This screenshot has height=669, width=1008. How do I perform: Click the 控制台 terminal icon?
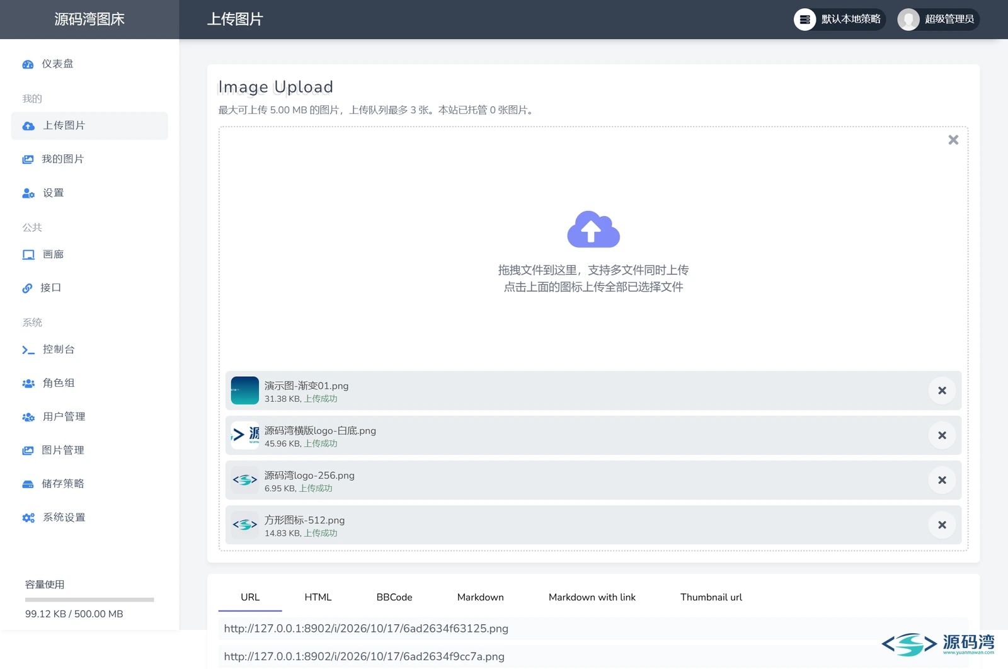pos(28,350)
